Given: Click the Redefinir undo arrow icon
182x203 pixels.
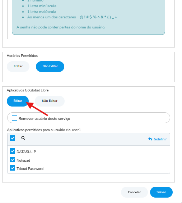Looking at the screenshot, I should click(x=150, y=139).
